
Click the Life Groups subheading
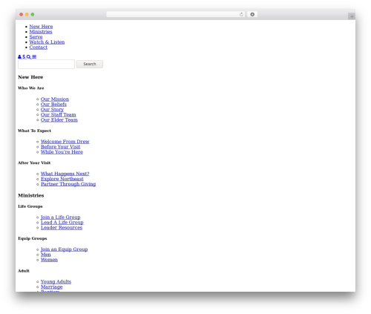(30, 206)
